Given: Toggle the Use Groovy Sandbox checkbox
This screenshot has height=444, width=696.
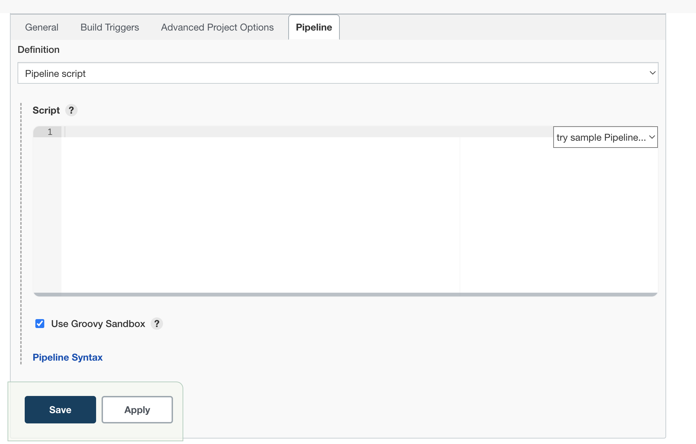Looking at the screenshot, I should click(40, 324).
